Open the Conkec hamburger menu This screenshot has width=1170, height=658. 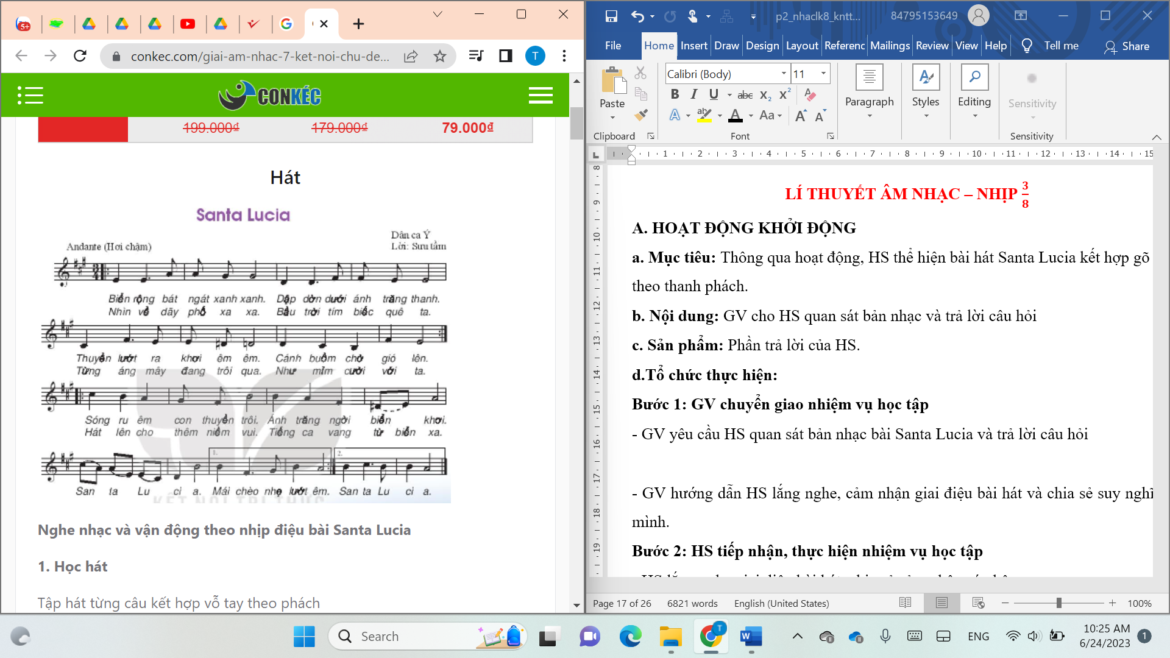point(541,96)
